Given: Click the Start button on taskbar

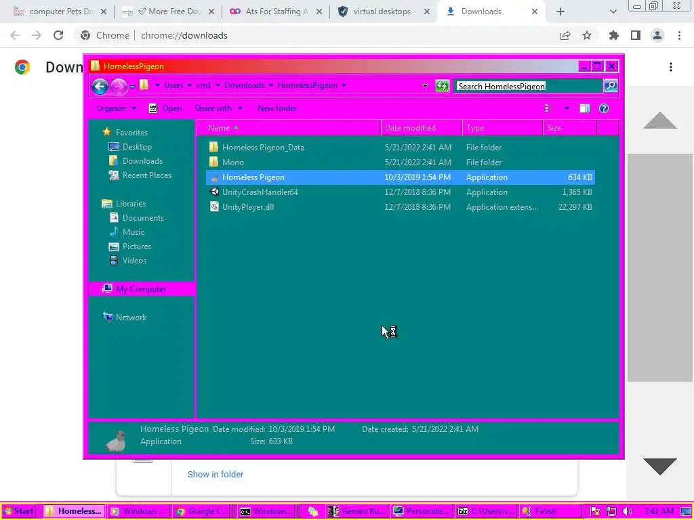Looking at the screenshot, I should pos(18,511).
